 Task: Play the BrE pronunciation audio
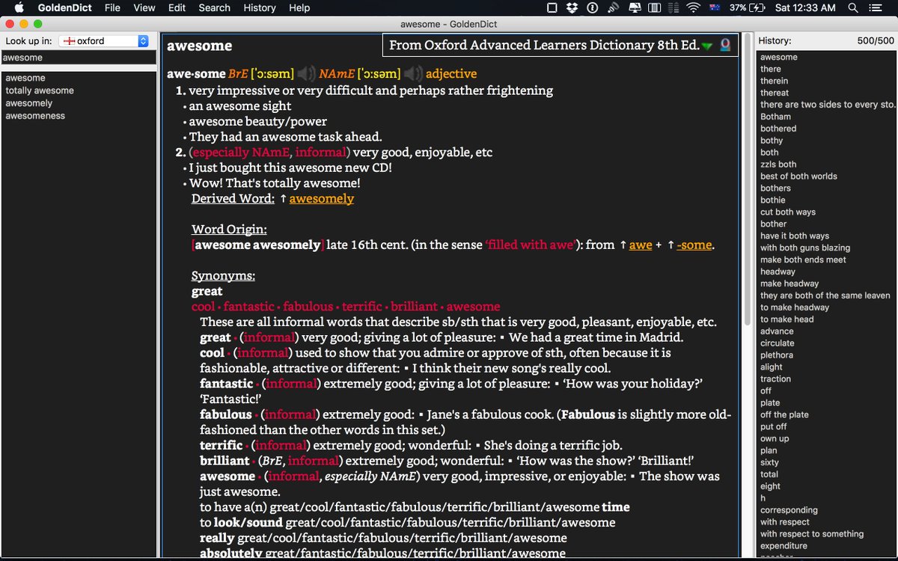pos(305,74)
